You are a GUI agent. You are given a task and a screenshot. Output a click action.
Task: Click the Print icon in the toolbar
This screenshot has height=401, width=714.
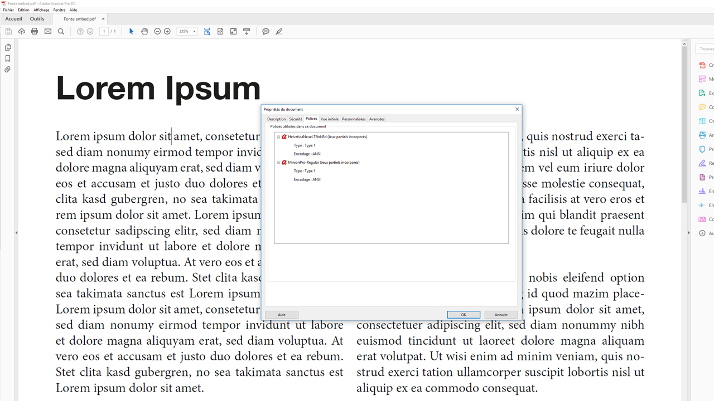(x=35, y=32)
